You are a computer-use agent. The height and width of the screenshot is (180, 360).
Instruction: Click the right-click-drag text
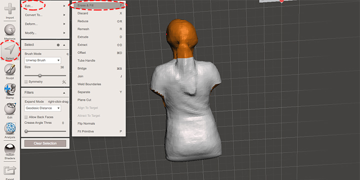[58, 101]
